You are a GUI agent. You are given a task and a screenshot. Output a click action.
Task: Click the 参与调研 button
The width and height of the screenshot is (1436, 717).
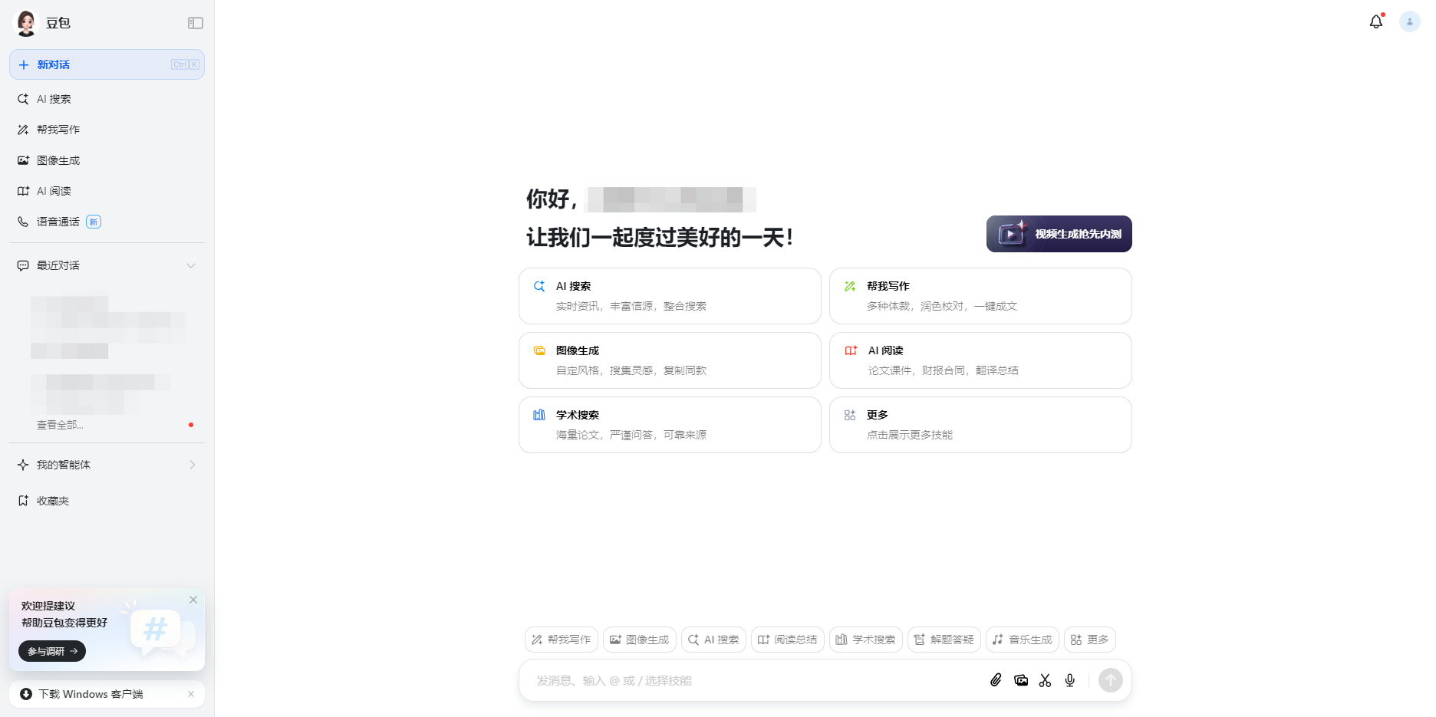click(52, 651)
